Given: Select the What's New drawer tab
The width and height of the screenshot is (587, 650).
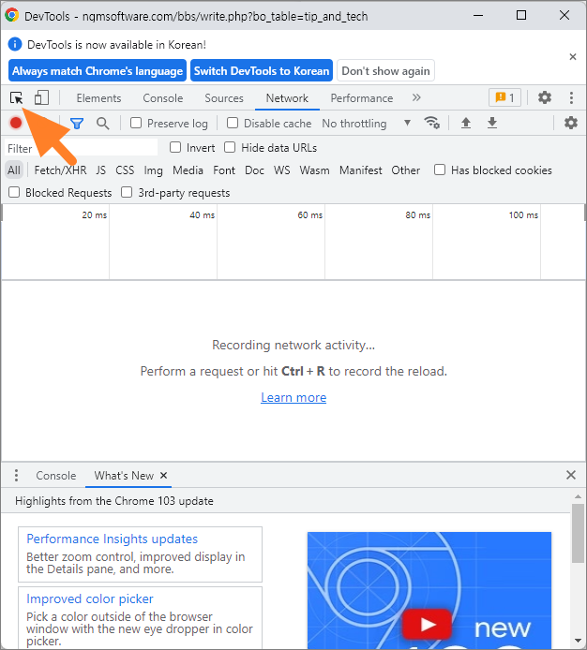Looking at the screenshot, I should 124,476.
